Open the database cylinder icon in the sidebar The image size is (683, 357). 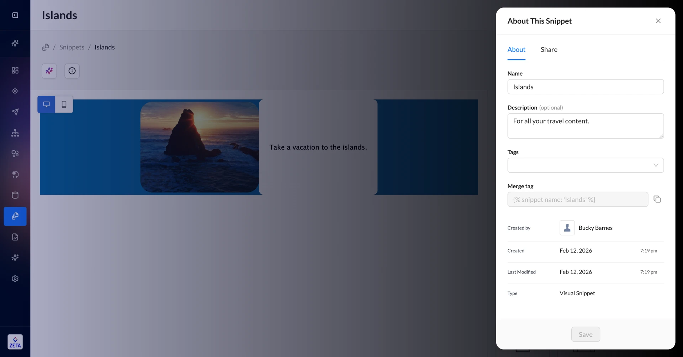click(15, 195)
